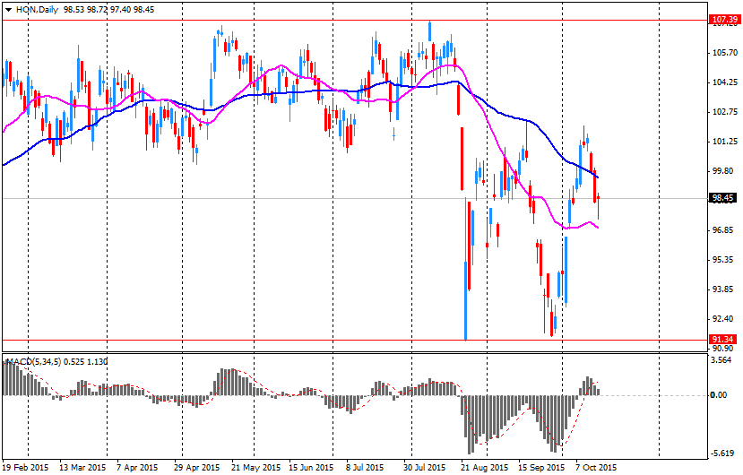Click the MACD scale value -5.619

(722, 453)
